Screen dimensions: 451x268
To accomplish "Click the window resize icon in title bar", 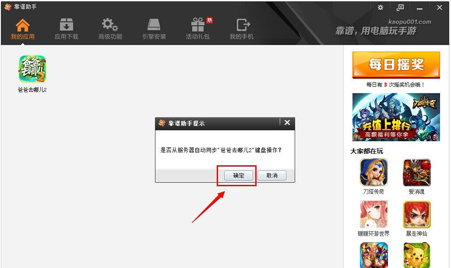I will pyautogui.click(x=400, y=7).
